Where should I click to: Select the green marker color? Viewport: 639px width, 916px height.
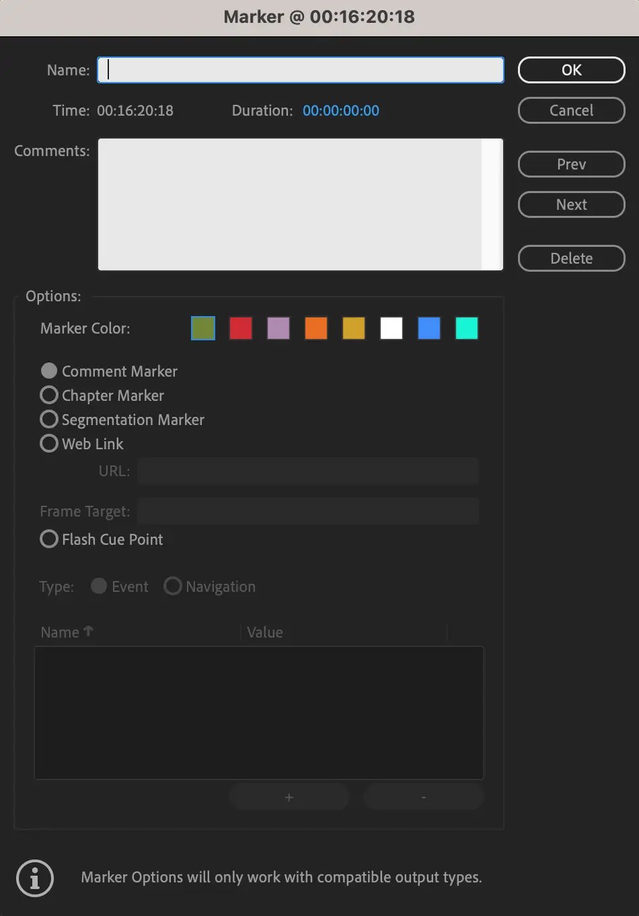pos(203,328)
